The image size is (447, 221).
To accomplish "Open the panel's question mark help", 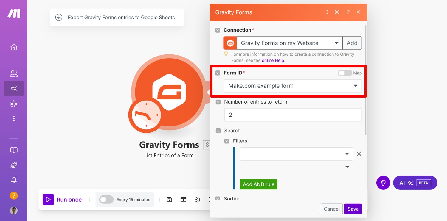I will tap(348, 12).
